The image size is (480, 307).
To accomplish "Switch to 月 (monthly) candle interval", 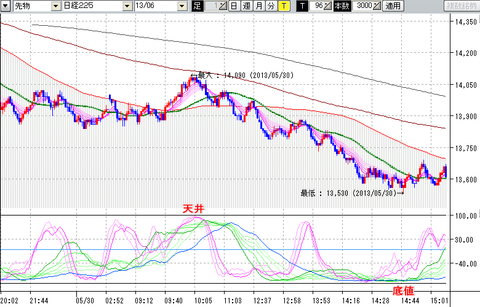I will (x=258, y=6).
